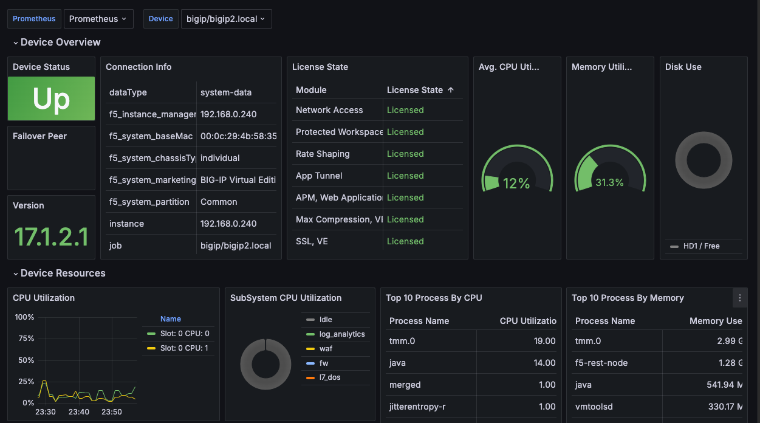
Task: Toggle l7_dos legend entry
Action: tap(329, 378)
